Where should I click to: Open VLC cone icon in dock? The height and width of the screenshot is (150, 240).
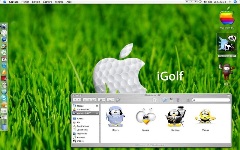click(x=4, y=72)
